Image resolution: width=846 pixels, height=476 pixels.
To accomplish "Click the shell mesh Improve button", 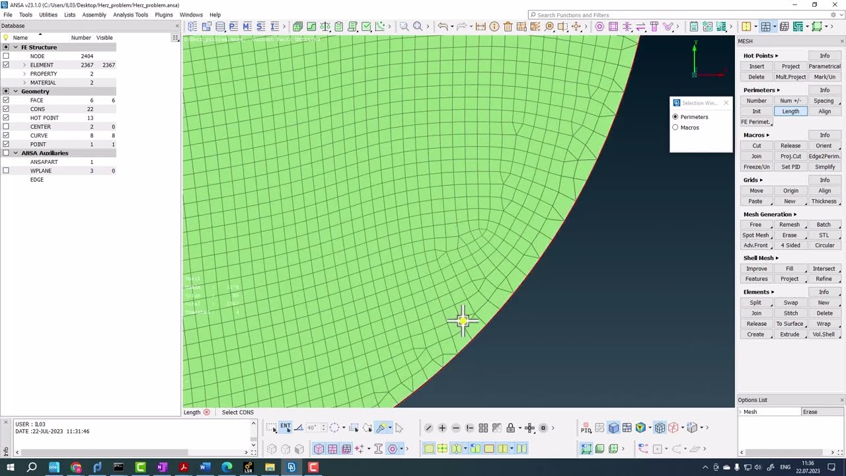I will [757, 268].
